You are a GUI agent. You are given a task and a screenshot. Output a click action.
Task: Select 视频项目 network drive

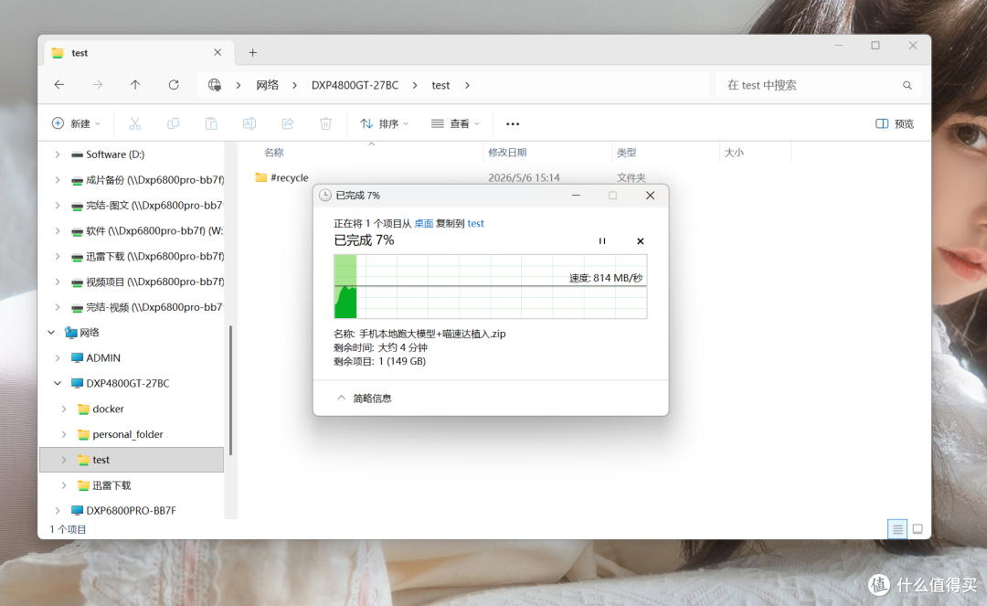click(x=147, y=282)
